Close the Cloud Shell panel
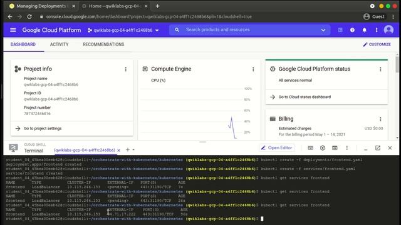 [x=390, y=147]
